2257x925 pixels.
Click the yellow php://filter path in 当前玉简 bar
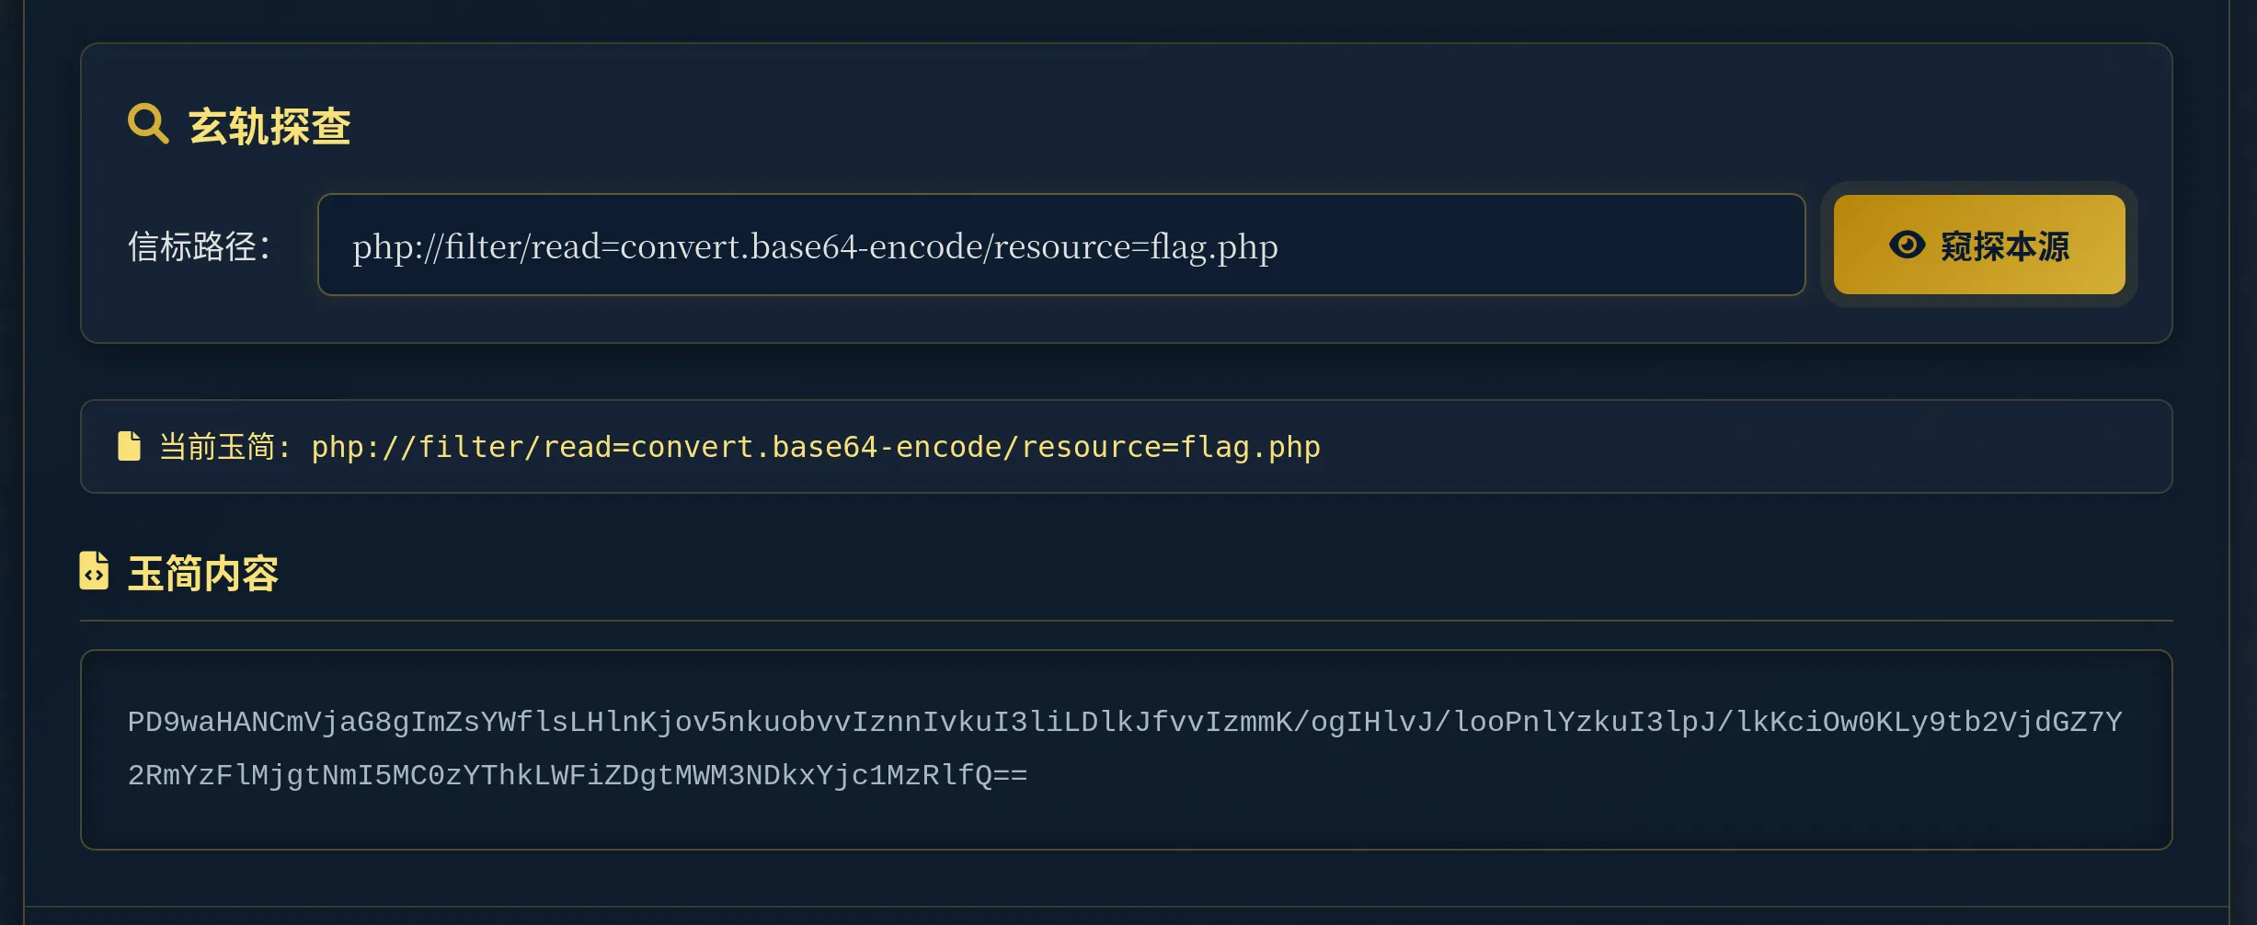coord(815,447)
